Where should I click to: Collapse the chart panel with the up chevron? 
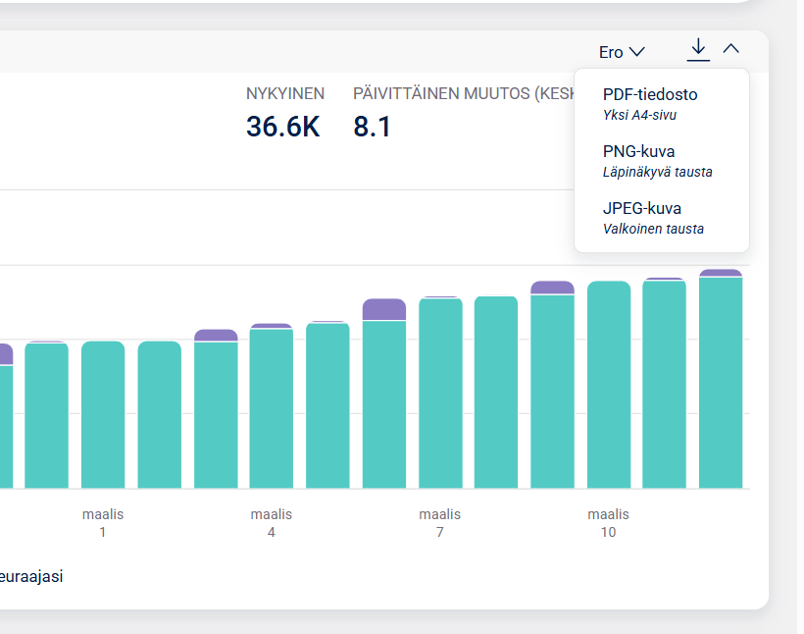[731, 48]
